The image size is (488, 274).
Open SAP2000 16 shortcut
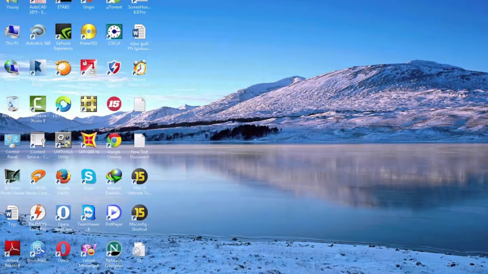pyautogui.click(x=88, y=143)
